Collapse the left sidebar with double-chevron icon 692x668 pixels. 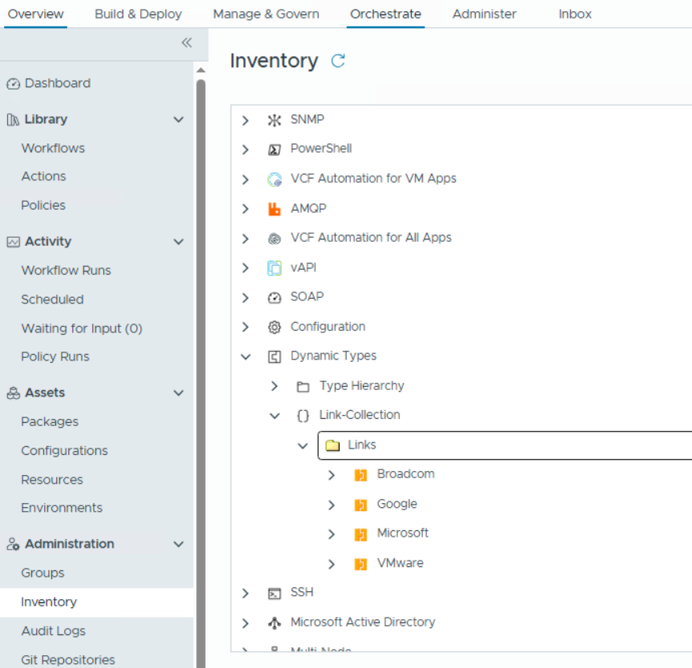[x=187, y=42]
